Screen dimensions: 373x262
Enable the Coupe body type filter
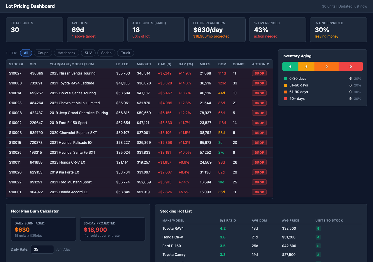point(43,53)
